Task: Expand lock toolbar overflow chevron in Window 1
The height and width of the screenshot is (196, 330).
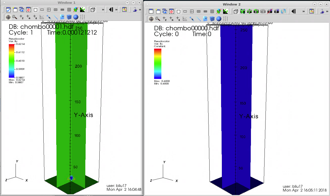Action: tap(140, 10)
